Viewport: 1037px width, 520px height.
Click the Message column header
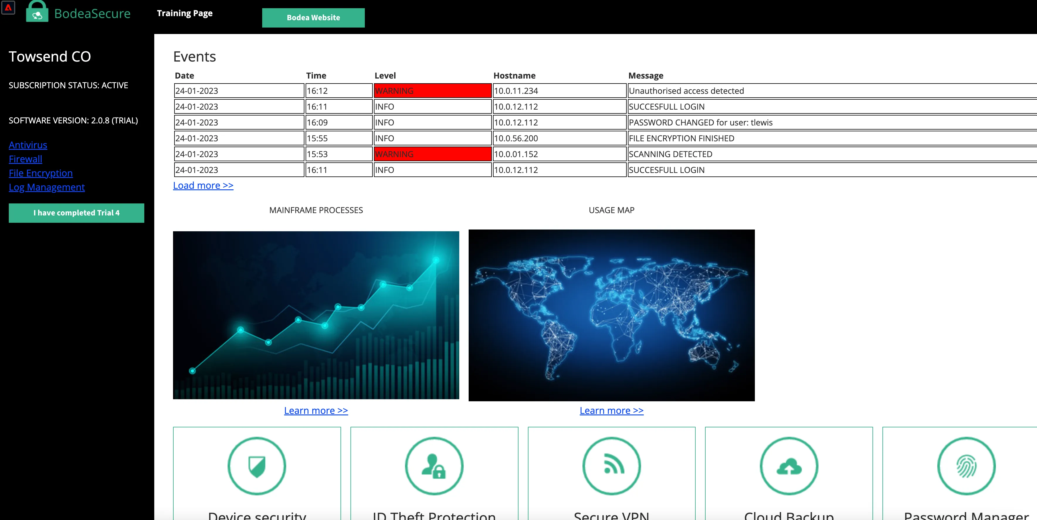[x=646, y=76]
